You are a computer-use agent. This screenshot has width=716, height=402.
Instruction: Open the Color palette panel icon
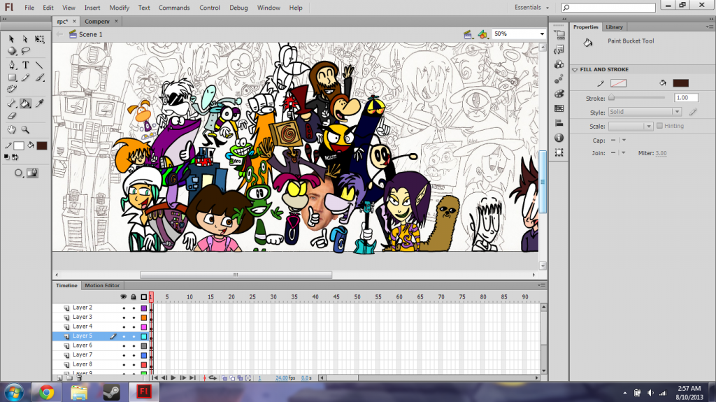point(559,94)
